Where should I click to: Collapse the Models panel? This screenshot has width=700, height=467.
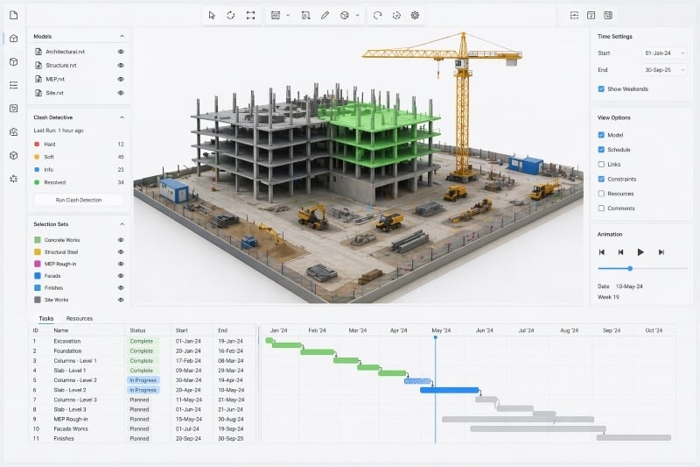(122, 36)
